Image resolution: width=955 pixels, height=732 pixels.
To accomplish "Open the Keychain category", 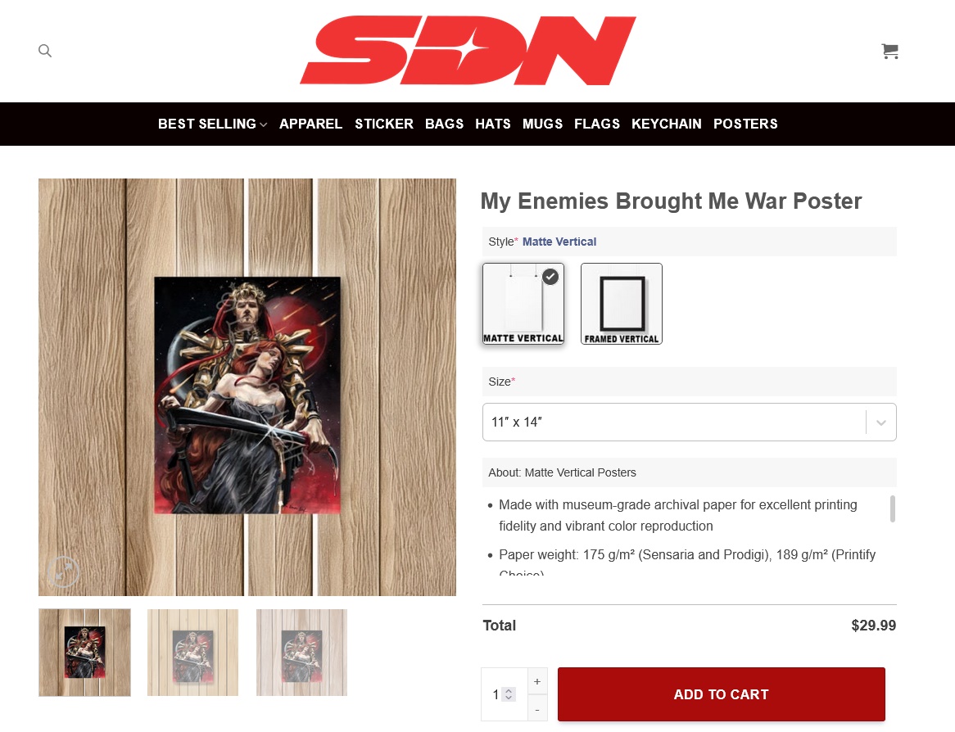I will (667, 124).
